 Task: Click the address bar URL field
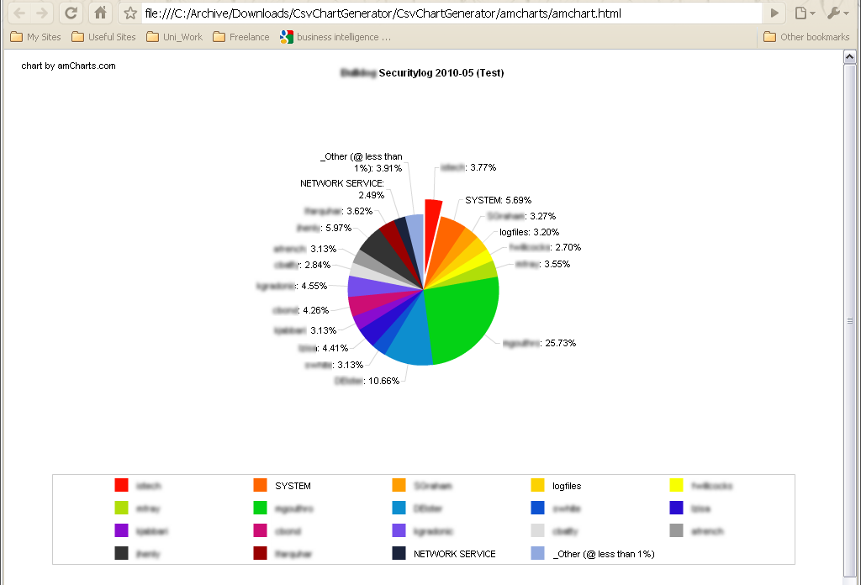446,13
